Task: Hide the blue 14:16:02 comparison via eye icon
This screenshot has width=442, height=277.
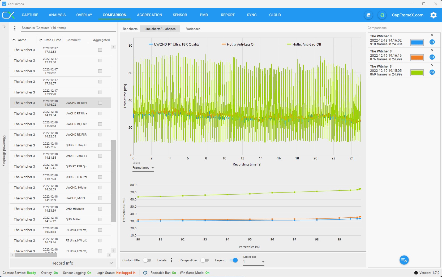Action: (432, 42)
